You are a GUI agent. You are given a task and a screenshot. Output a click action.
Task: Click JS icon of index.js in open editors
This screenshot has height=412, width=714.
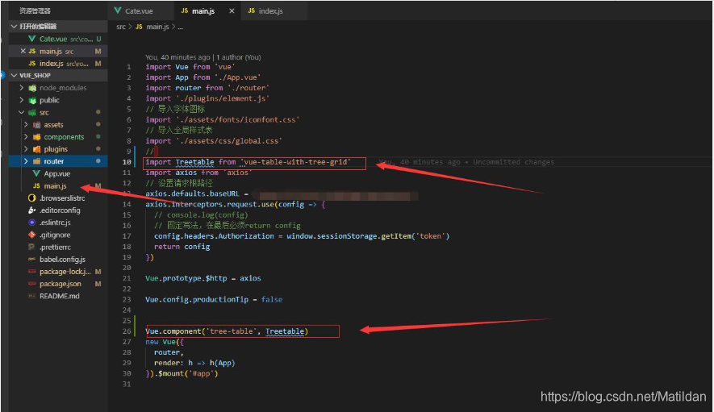pyautogui.click(x=32, y=63)
